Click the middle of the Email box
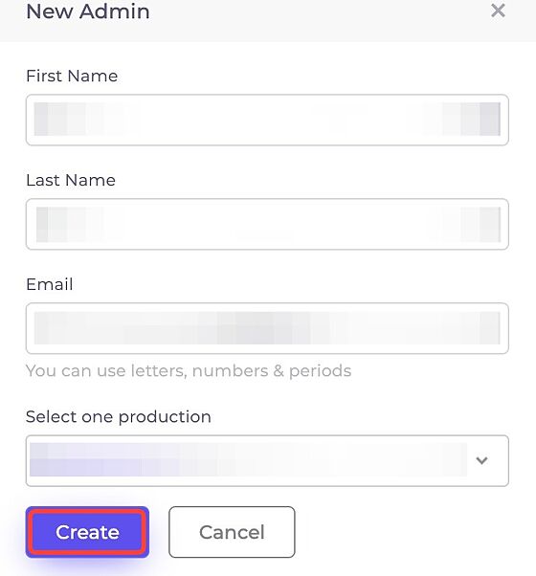The width and height of the screenshot is (536, 576). click(267, 328)
